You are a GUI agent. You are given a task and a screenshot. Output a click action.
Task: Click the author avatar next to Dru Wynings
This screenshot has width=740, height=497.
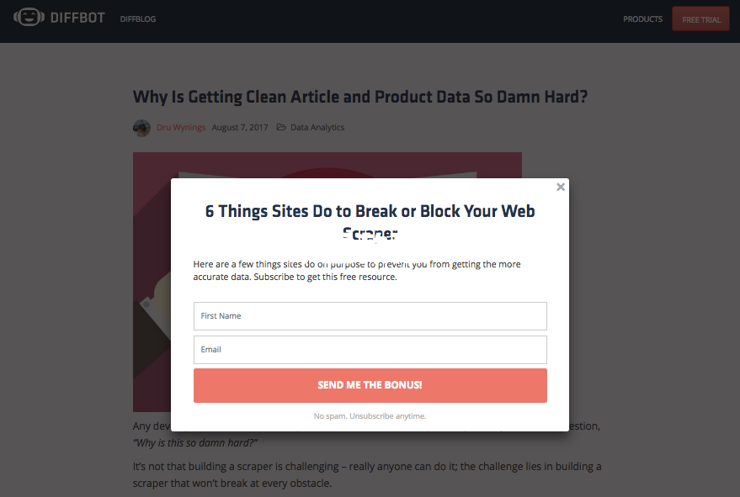click(x=141, y=128)
